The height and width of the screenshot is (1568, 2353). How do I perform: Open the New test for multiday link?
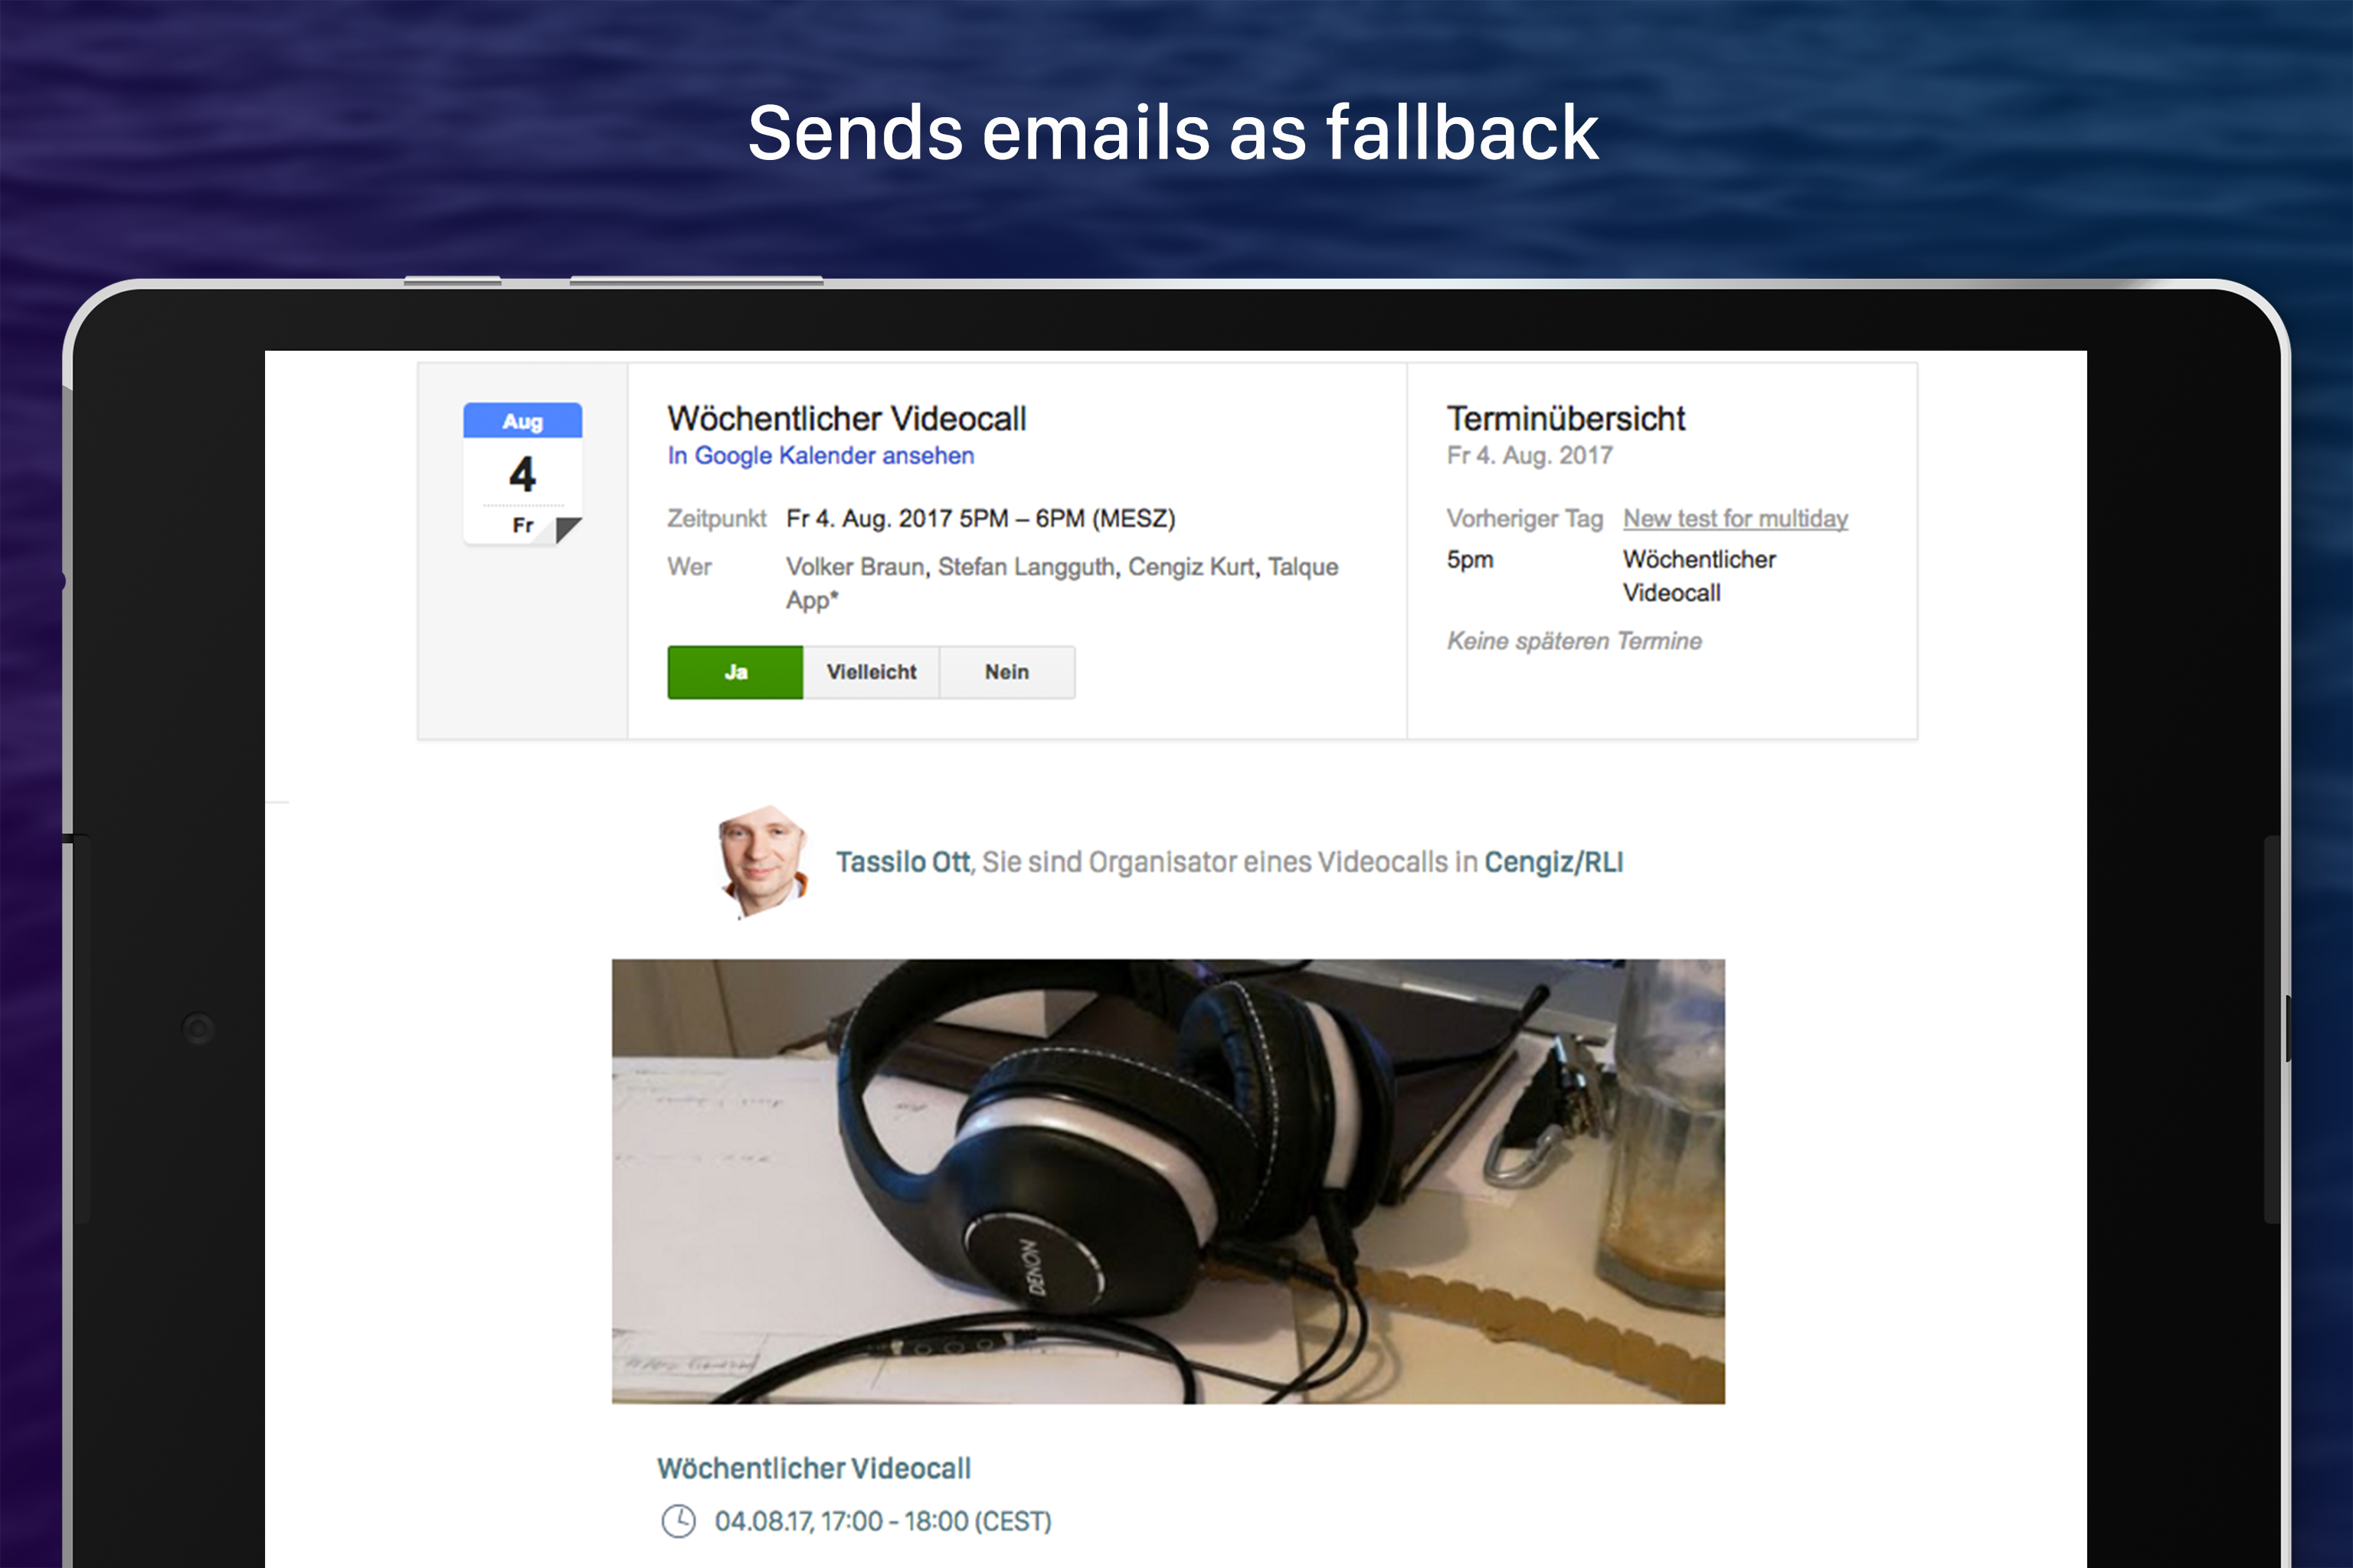(x=1735, y=519)
